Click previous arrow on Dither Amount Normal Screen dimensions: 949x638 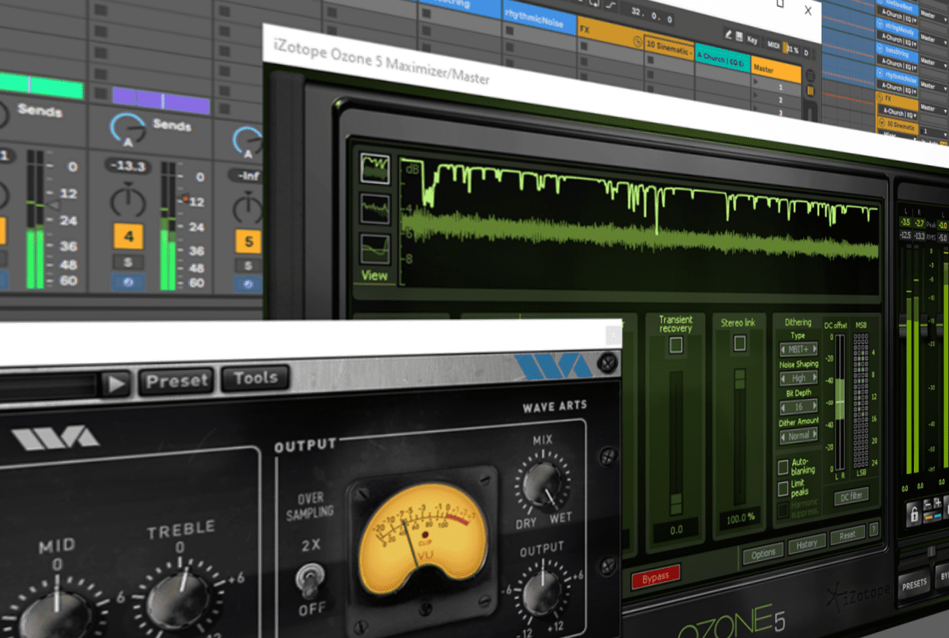point(783,437)
